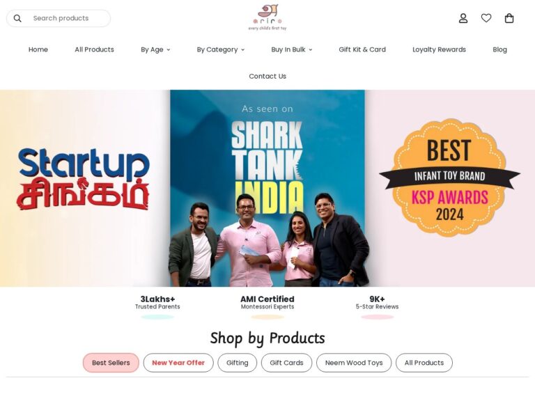Open the wishlist heart icon
This screenshot has height=401, width=535.
[486, 18]
